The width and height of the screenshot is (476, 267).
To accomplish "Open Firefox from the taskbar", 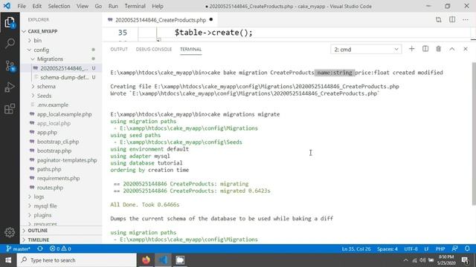I will point(146,260).
